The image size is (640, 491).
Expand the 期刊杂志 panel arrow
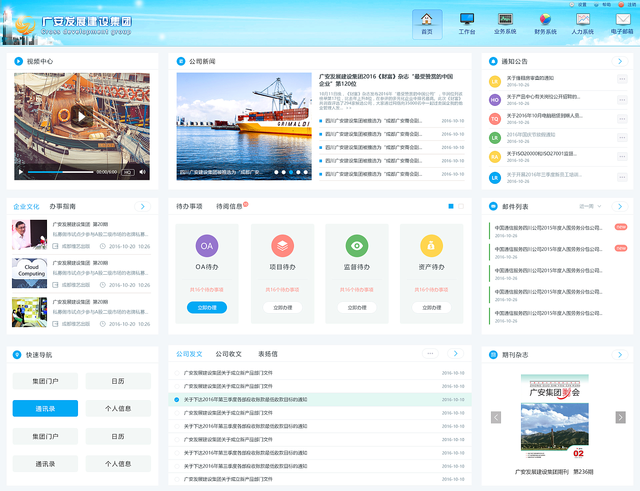(619, 355)
